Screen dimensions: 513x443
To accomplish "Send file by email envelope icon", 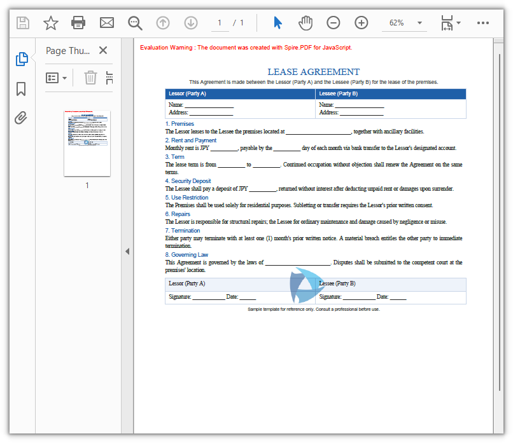I will [107, 23].
